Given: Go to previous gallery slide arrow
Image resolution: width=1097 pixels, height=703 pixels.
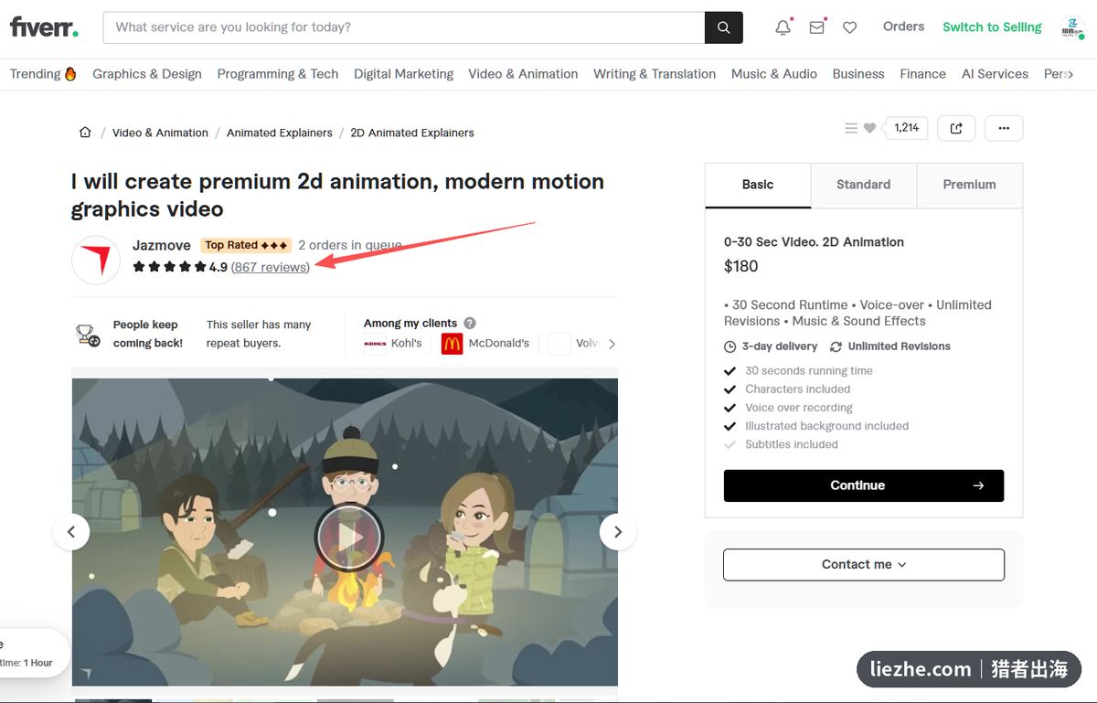Looking at the screenshot, I should point(71,531).
